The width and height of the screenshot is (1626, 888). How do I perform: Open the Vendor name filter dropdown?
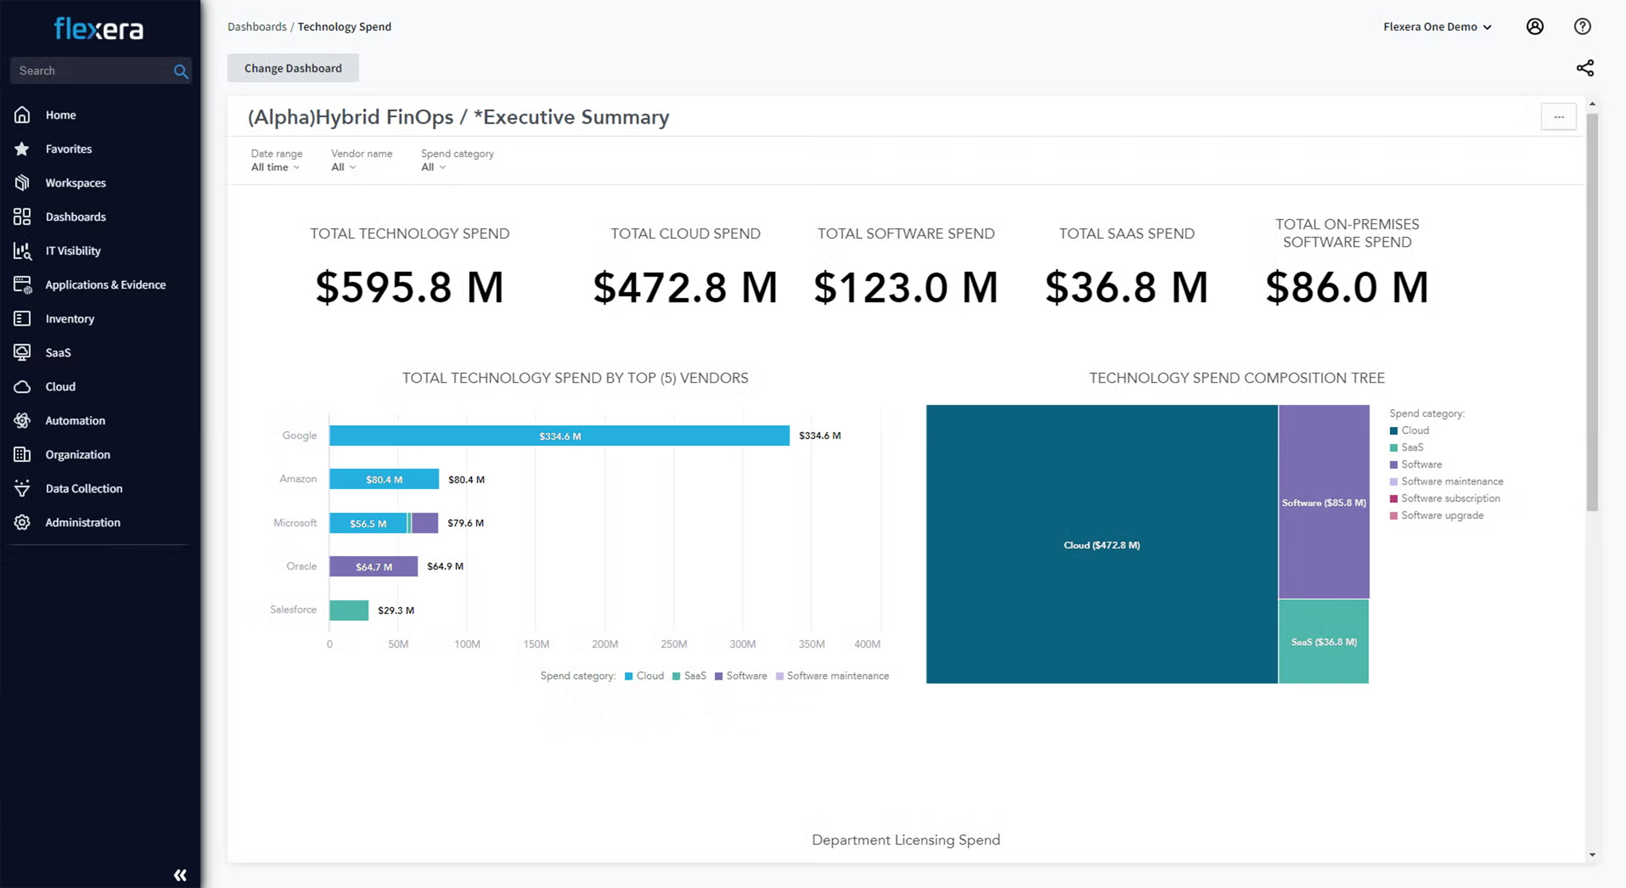(344, 167)
